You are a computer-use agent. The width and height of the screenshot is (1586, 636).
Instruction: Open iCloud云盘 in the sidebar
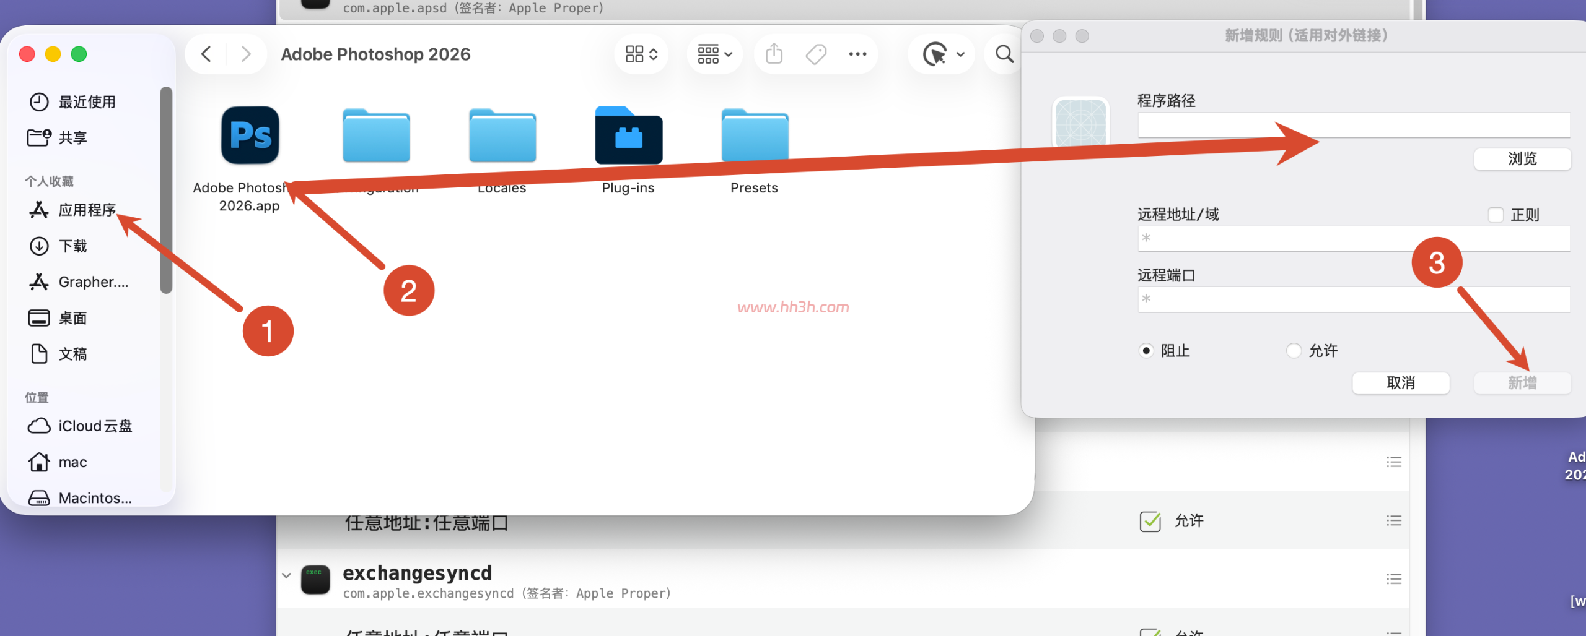[81, 426]
